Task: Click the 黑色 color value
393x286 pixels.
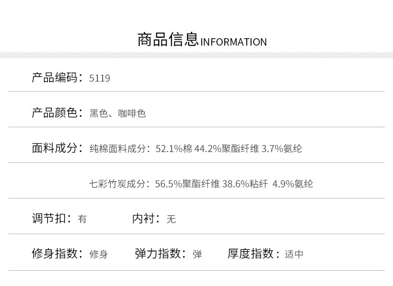Action: (99, 113)
